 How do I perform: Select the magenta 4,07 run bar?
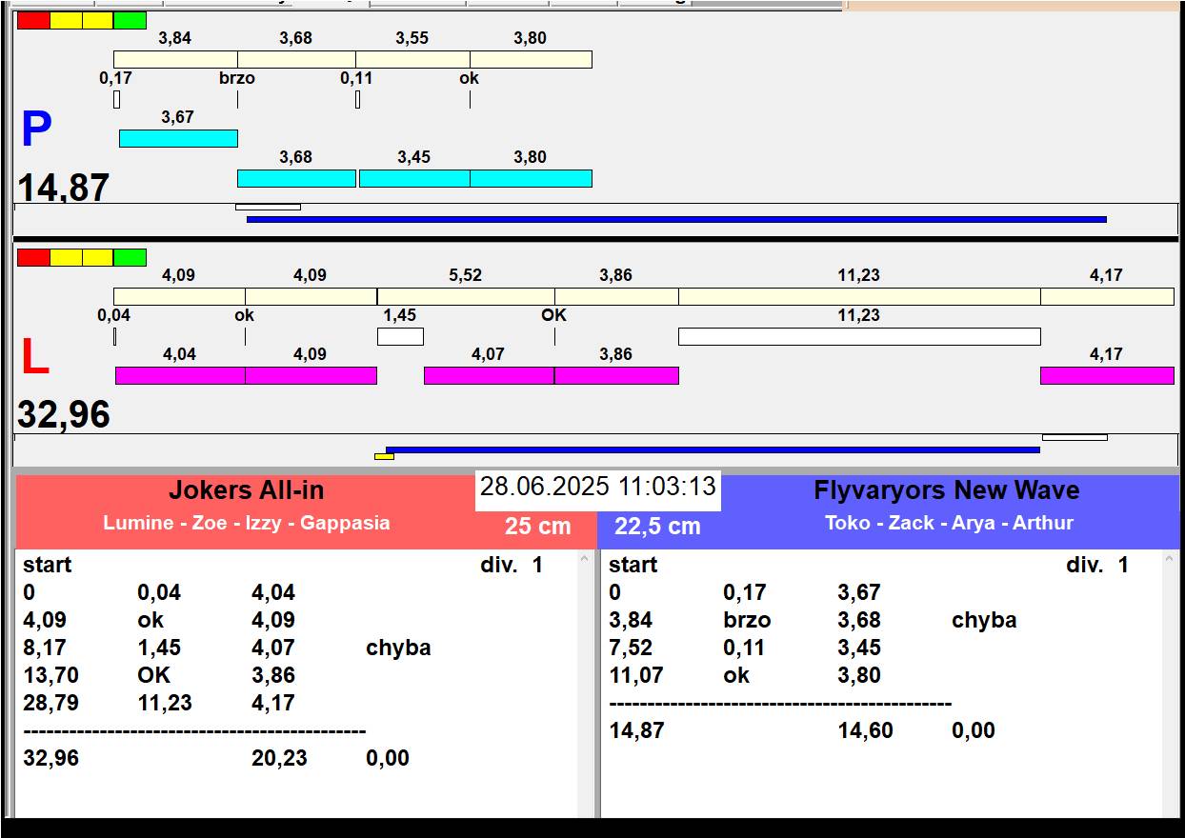coord(489,375)
